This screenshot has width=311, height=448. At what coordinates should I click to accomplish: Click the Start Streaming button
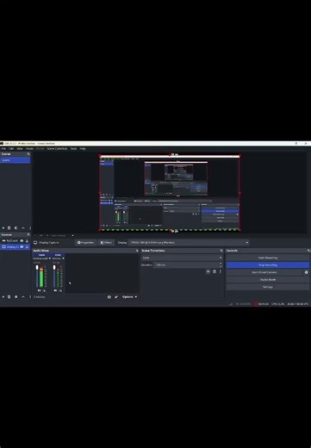(x=268, y=258)
